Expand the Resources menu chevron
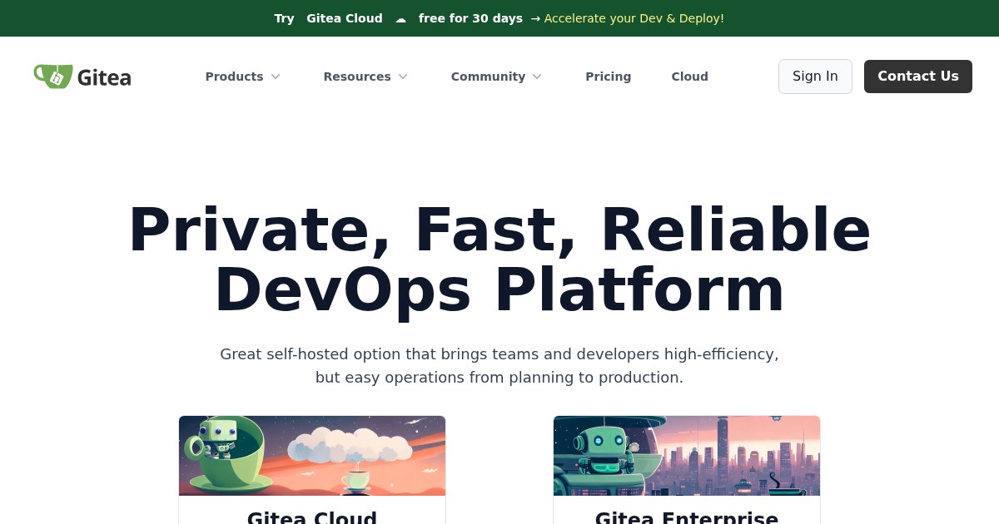This screenshot has height=524, width=999. (x=403, y=77)
